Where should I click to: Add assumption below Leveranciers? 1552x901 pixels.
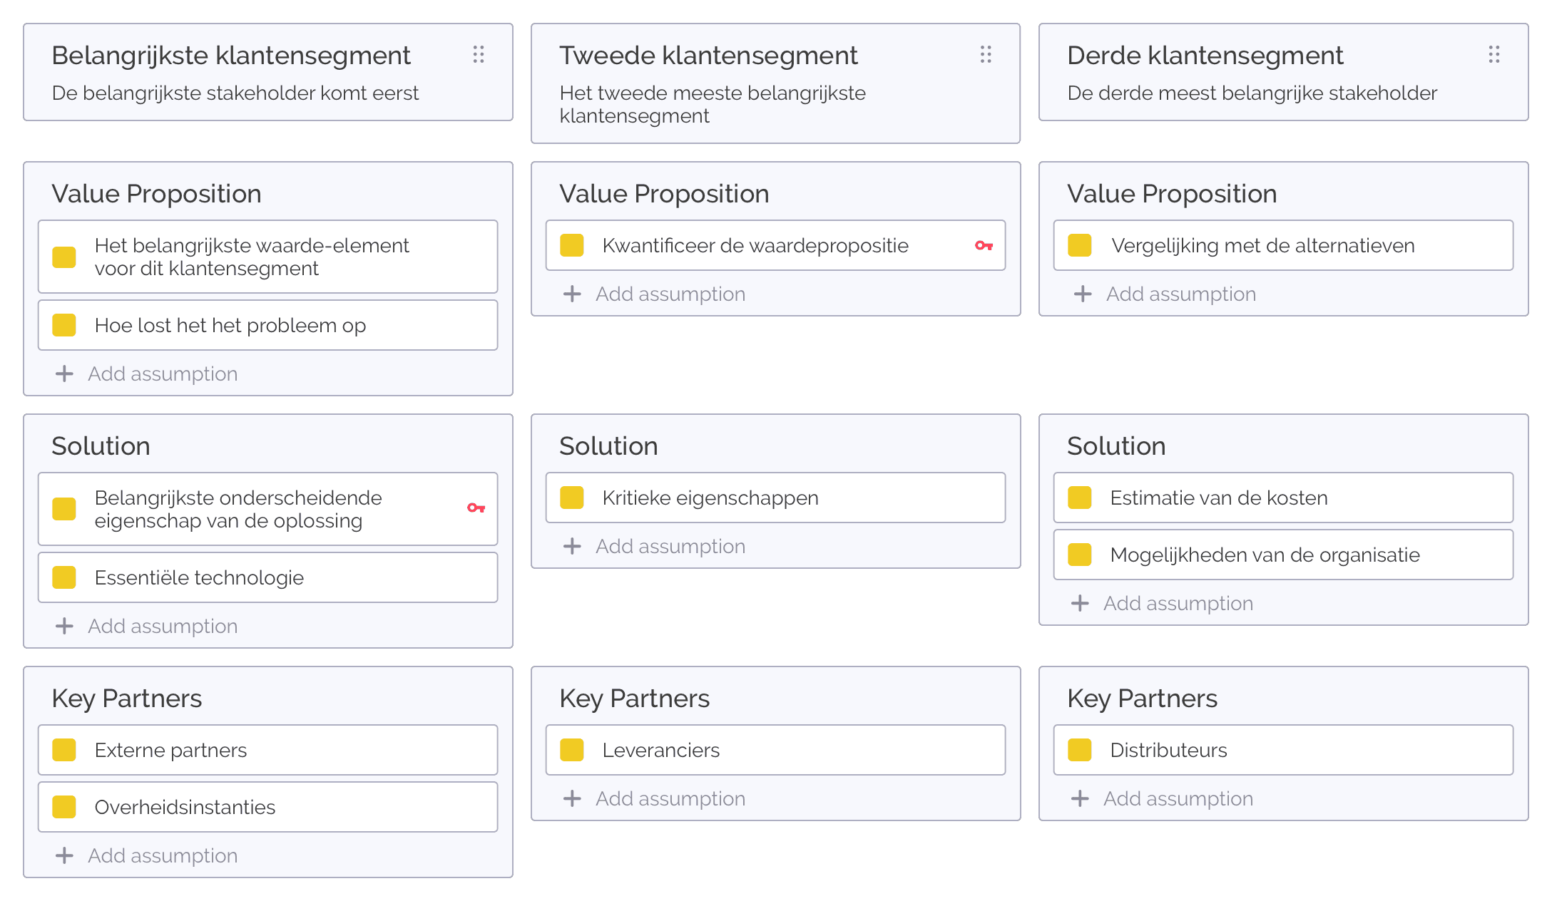[x=670, y=799]
